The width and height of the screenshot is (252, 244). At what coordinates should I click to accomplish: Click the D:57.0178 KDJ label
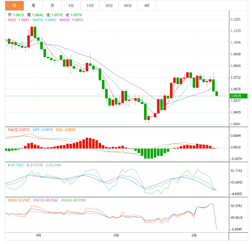[x=35, y=165]
